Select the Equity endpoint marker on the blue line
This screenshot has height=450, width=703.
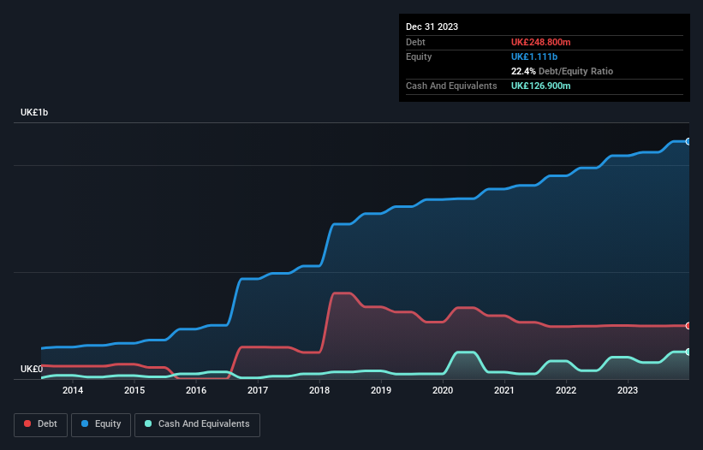pos(688,141)
